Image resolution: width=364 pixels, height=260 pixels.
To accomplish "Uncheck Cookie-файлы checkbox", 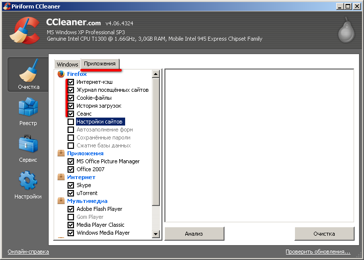I will coord(71,98).
